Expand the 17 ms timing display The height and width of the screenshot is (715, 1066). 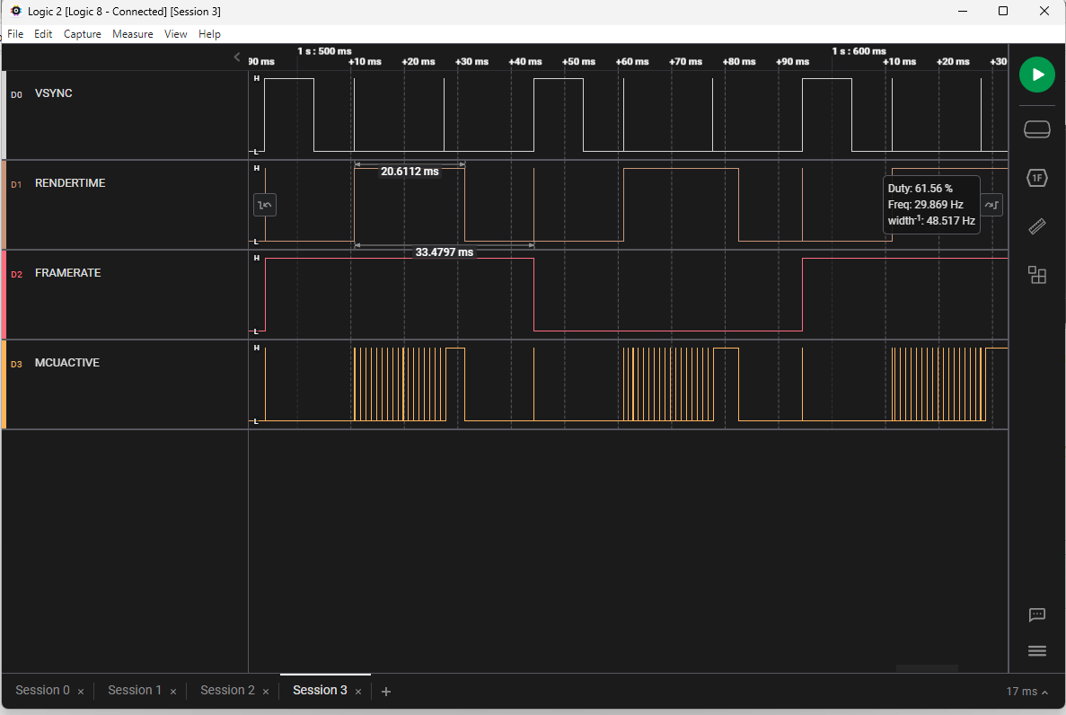(1026, 691)
